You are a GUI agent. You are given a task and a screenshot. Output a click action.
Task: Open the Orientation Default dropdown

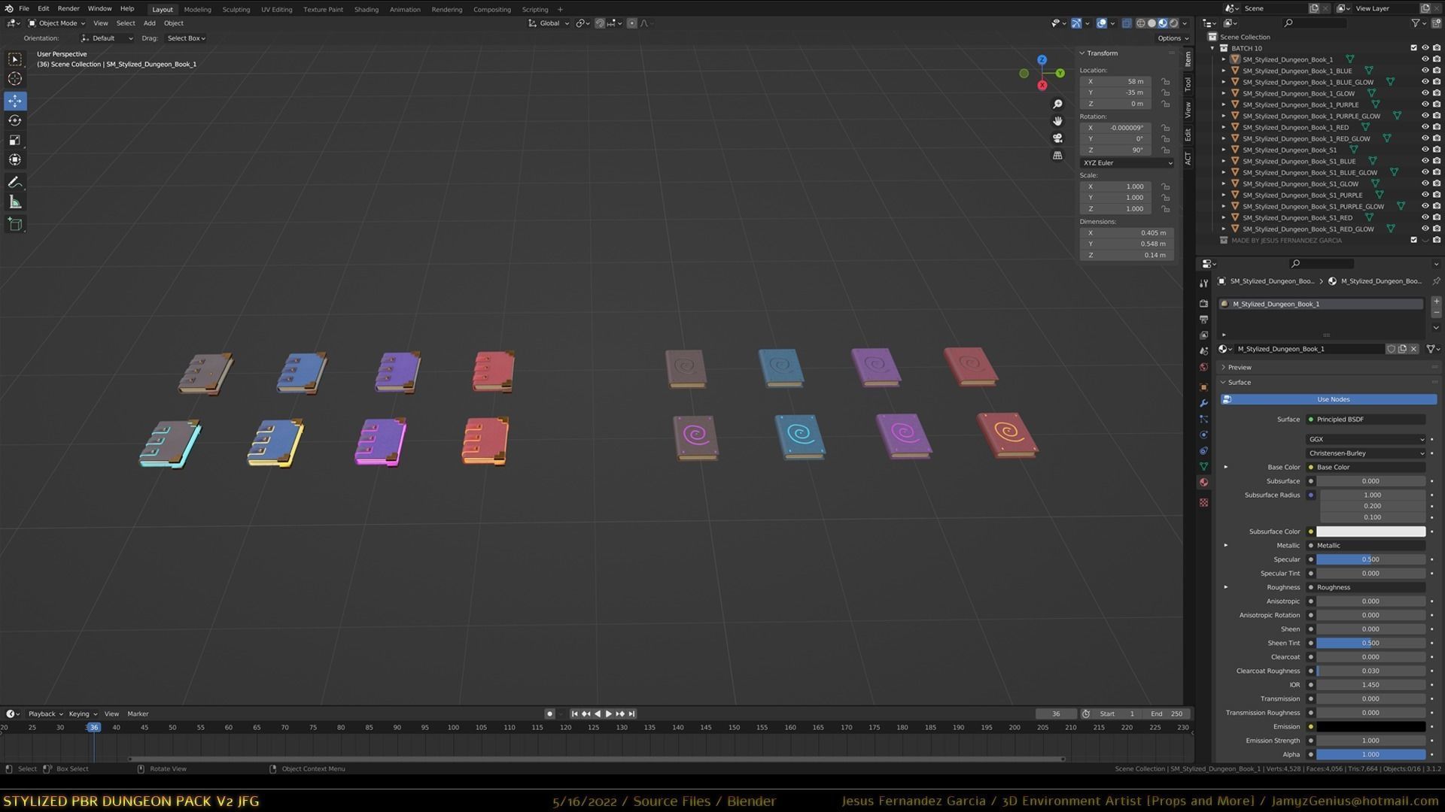coord(107,38)
